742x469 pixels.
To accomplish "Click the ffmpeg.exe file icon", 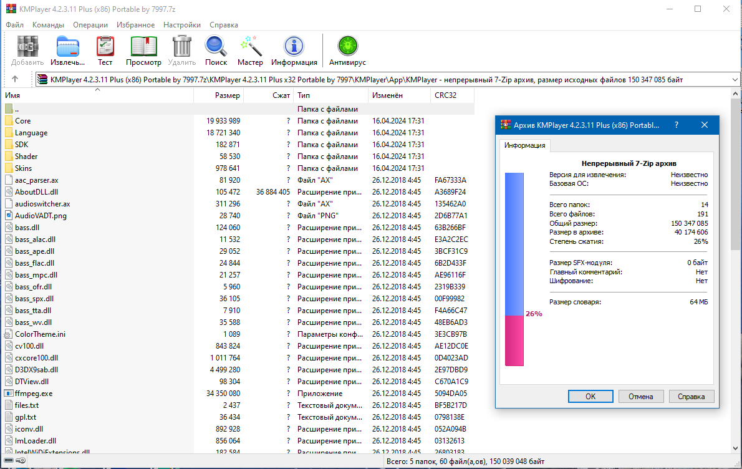I will tap(9, 394).
